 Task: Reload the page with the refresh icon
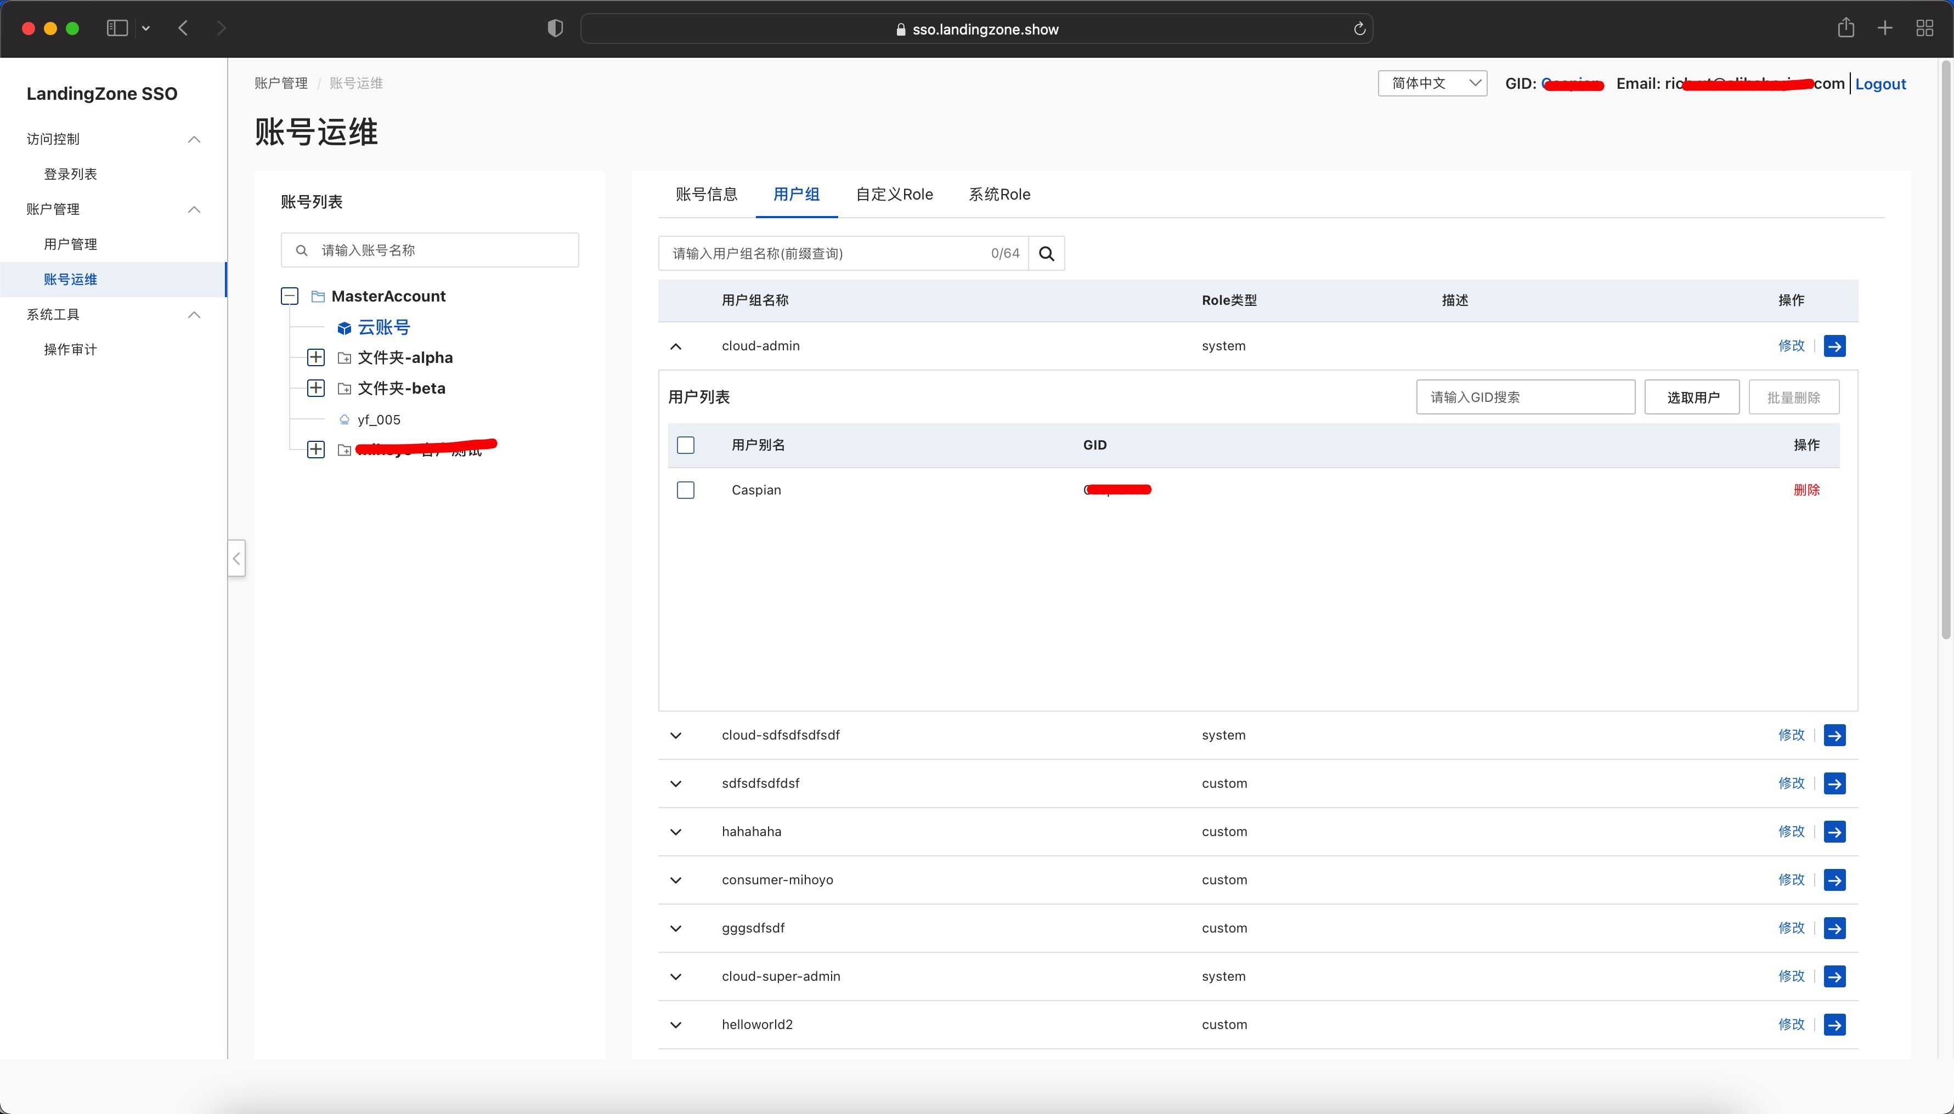click(1359, 29)
